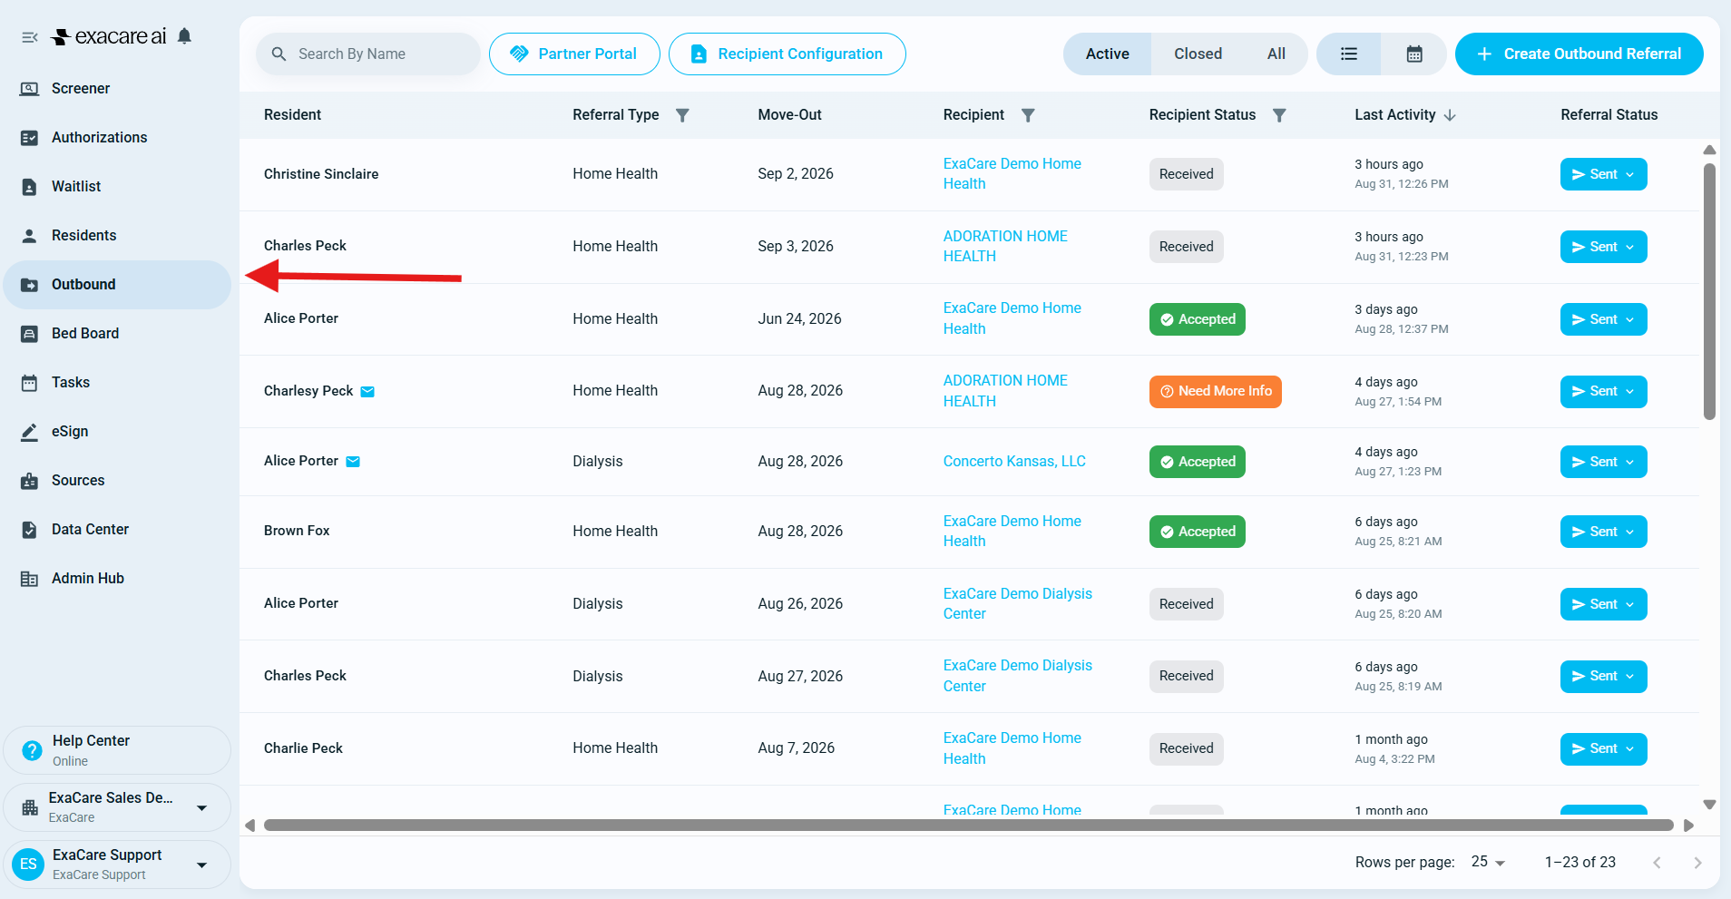Show All referrals
1731x899 pixels.
[1276, 54]
